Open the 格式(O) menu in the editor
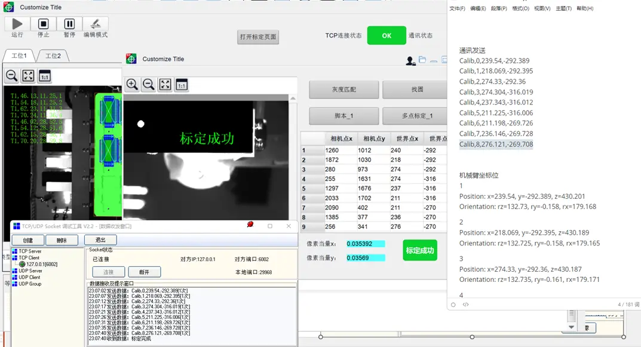Screen dimensions: 641x347 [x=520, y=8]
